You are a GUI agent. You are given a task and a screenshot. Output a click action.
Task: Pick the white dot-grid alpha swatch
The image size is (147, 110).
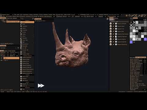pyautogui.click(x=134, y=28)
